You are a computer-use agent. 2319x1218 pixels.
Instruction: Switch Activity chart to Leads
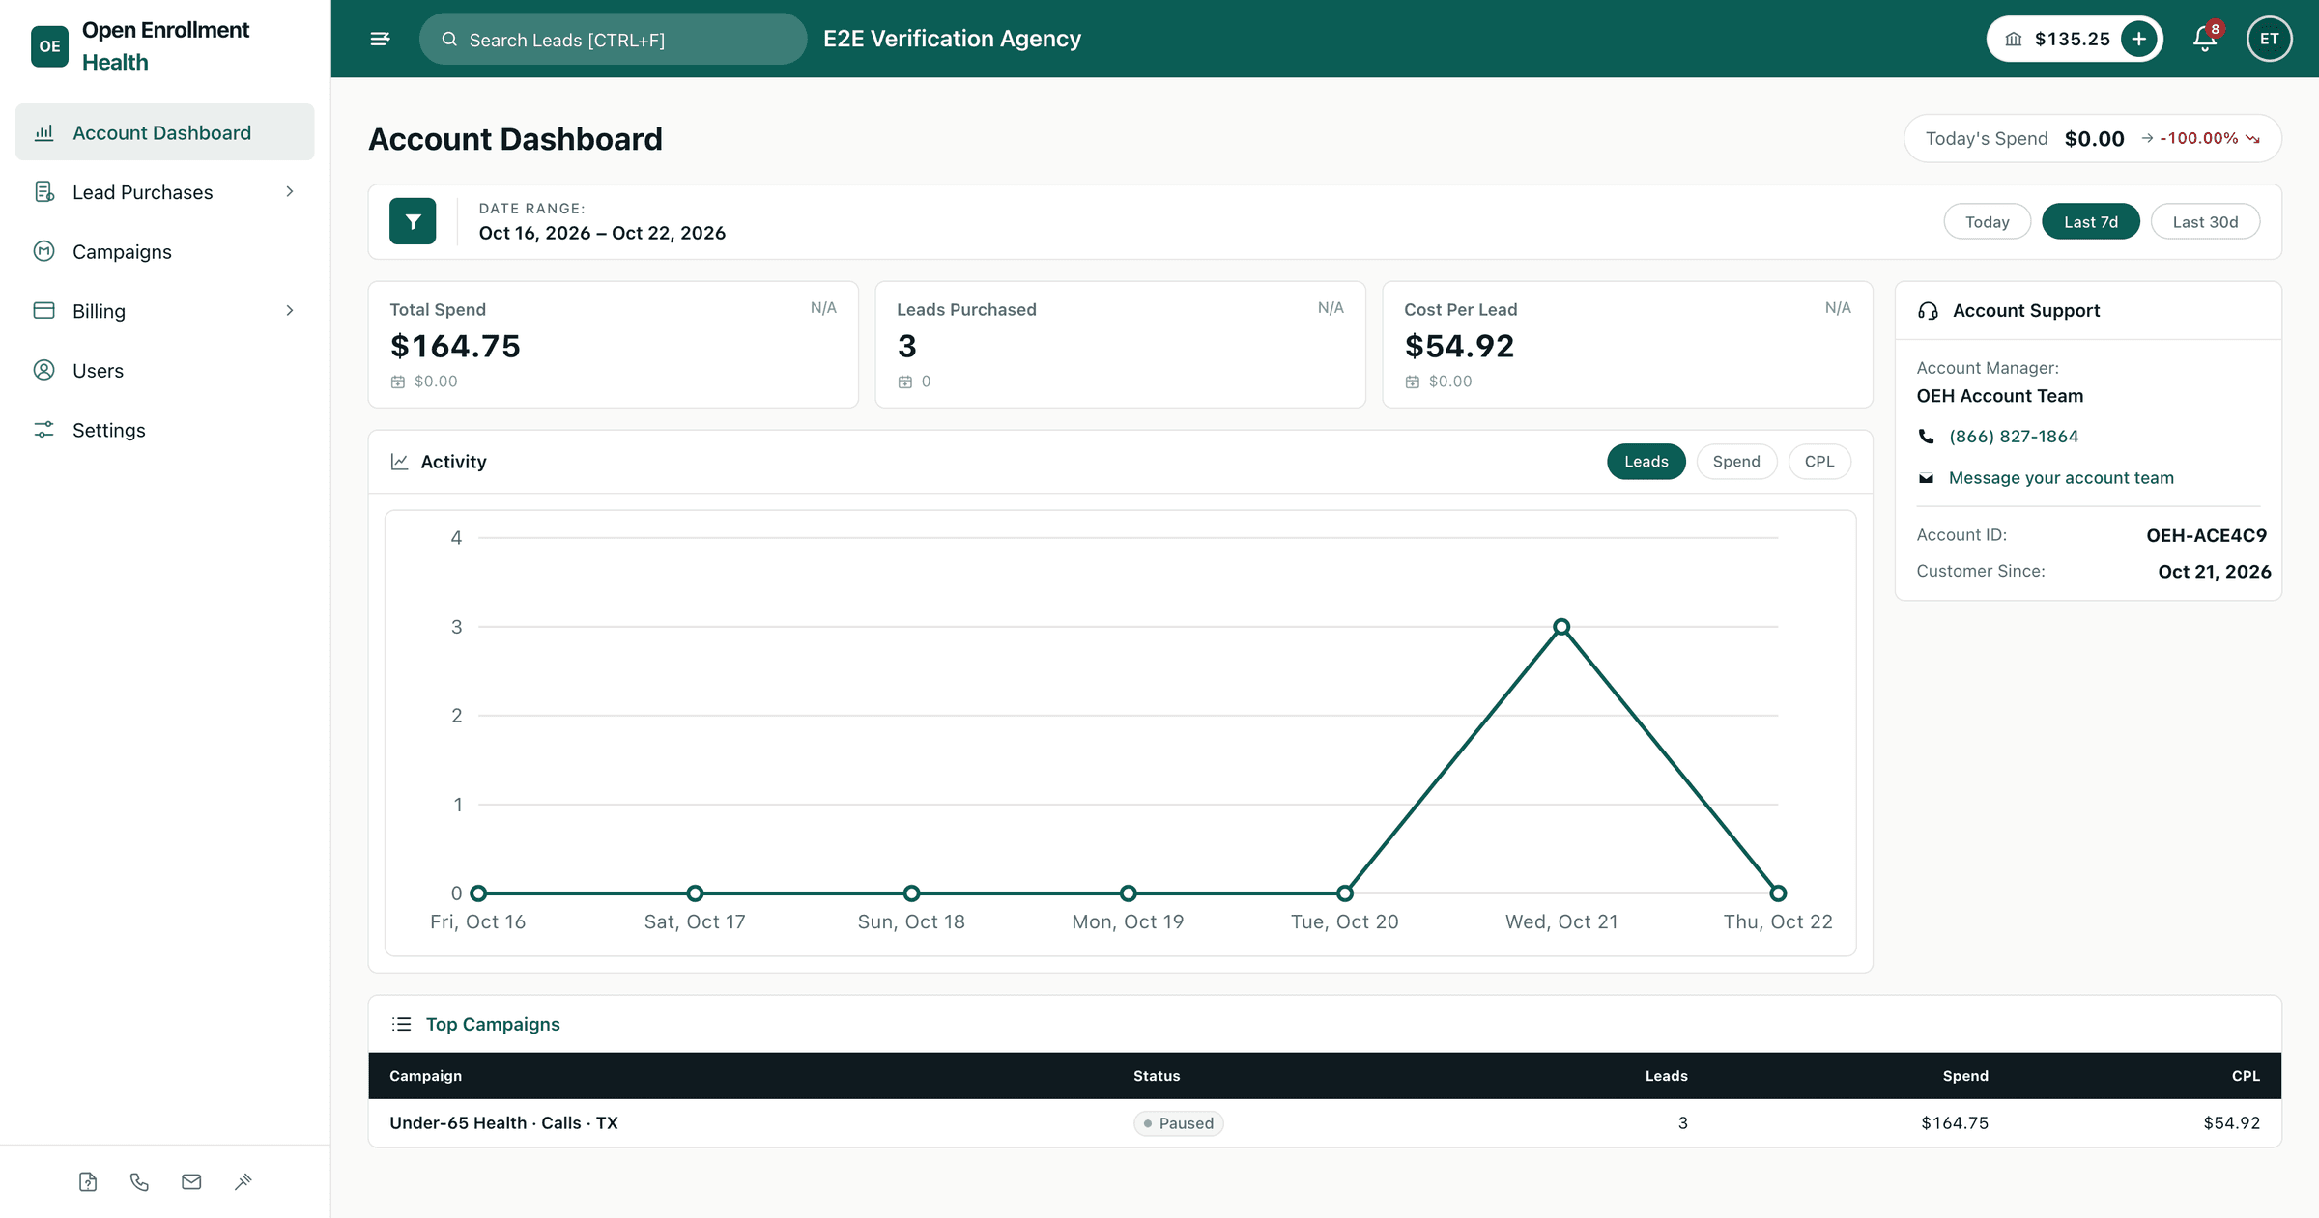[1646, 462]
